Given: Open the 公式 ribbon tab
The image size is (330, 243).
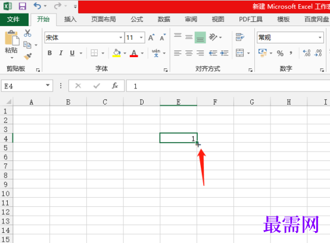Looking at the screenshot, I should point(137,20).
